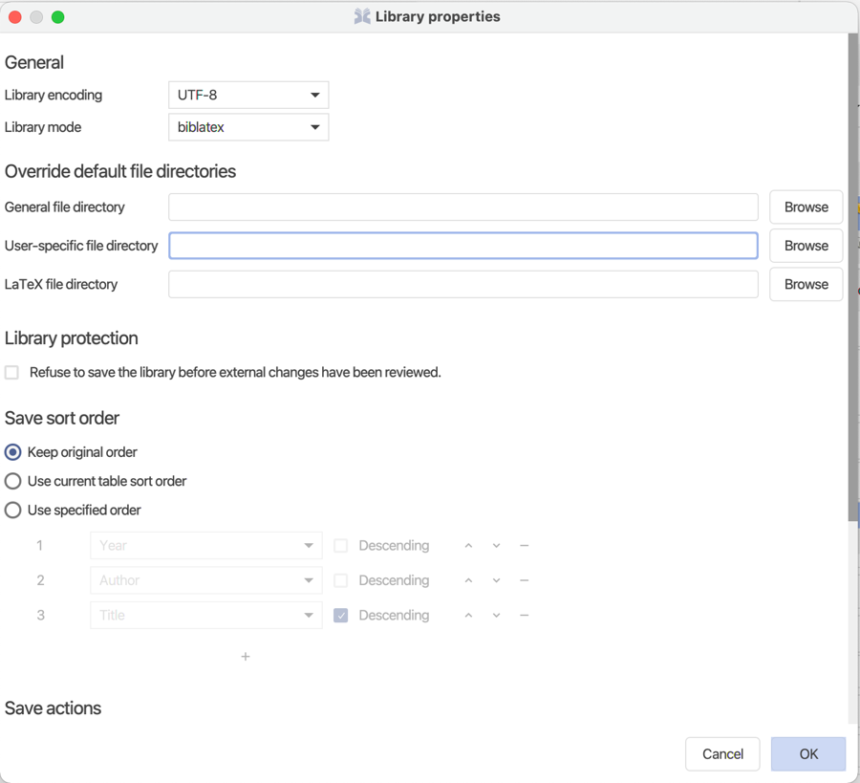Viewport: 860px width, 783px height.
Task: Remove the Title sort criterion with the minus icon
Action: click(524, 615)
